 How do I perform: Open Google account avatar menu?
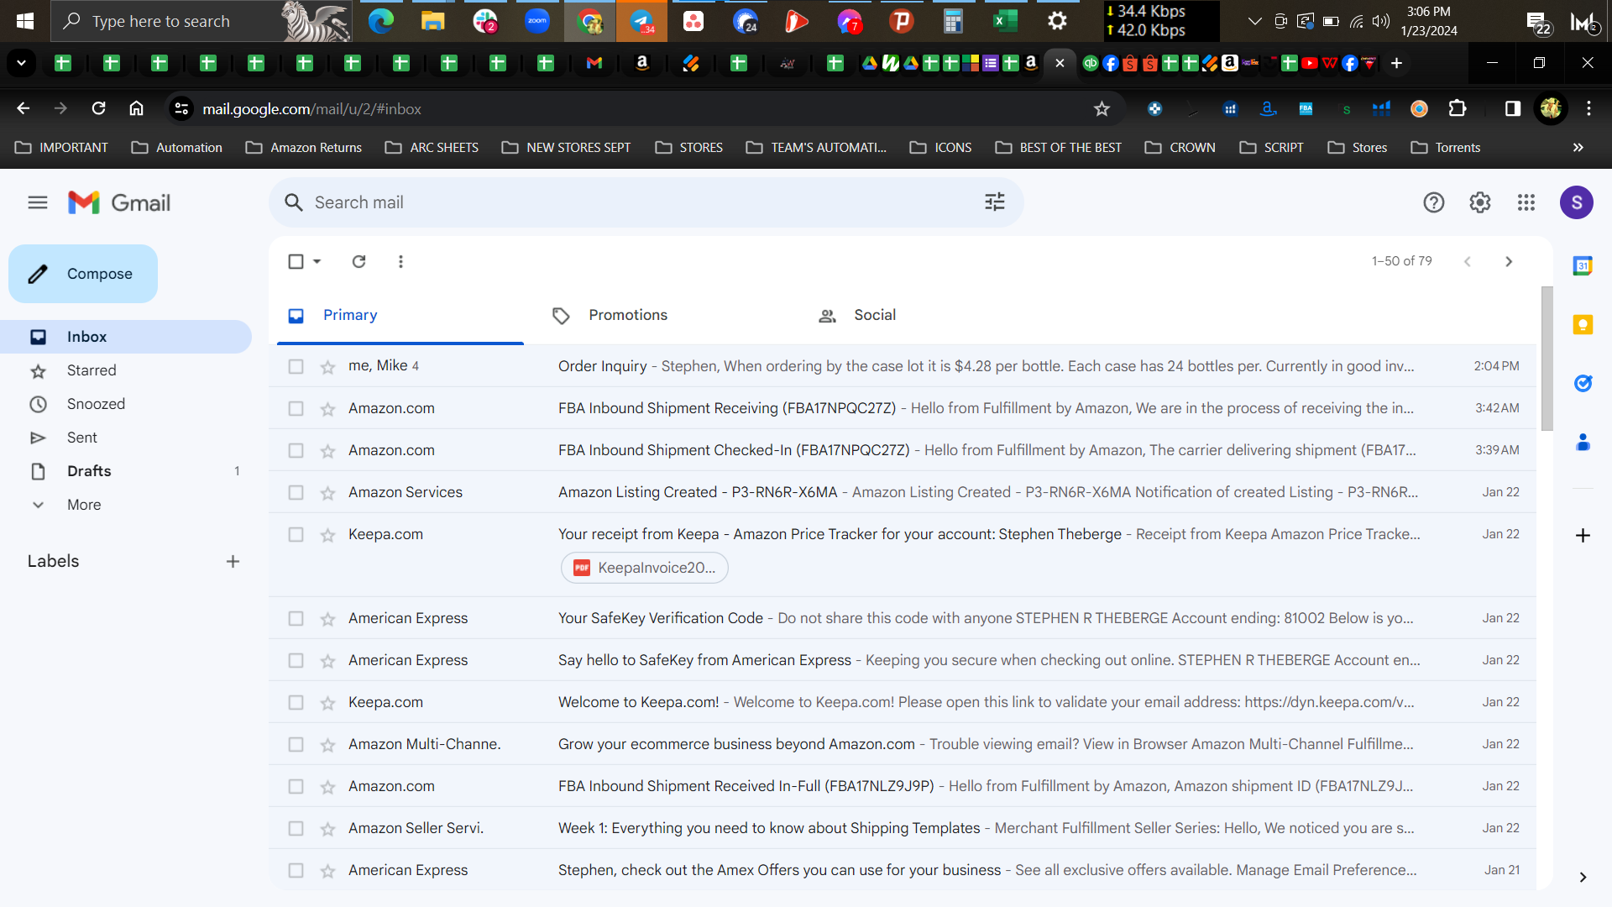click(1577, 202)
